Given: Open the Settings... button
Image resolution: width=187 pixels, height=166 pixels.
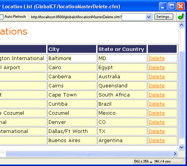Looking at the screenshot, I should point(164,17).
